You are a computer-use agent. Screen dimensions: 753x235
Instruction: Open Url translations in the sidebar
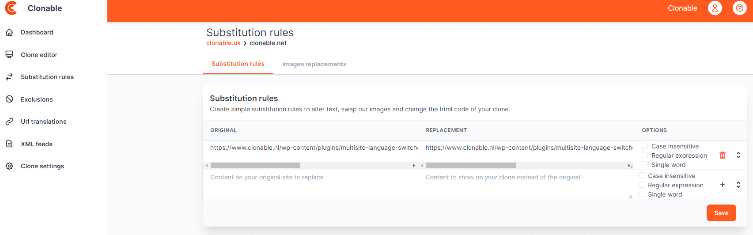tap(43, 121)
